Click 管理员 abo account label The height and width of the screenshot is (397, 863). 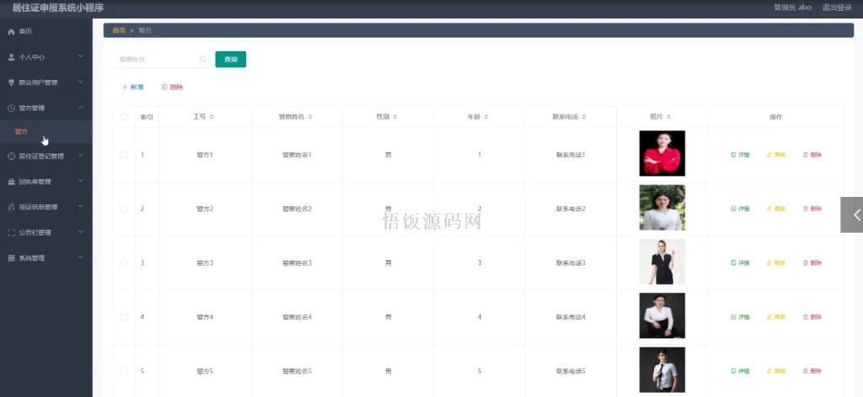coord(792,8)
